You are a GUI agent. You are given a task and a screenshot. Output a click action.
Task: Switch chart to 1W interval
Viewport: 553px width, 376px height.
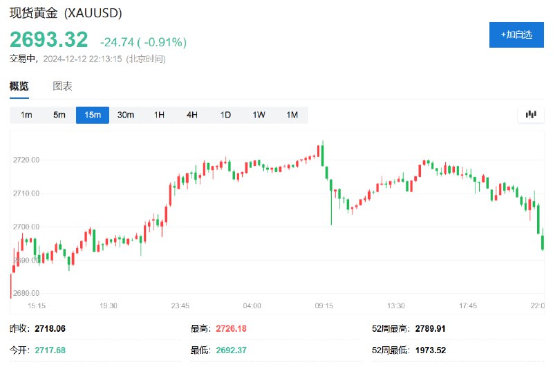(x=259, y=115)
